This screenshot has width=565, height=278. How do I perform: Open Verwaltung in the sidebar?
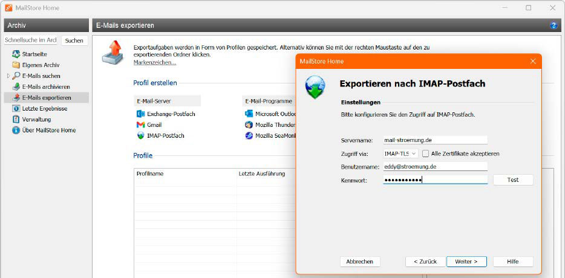point(36,119)
